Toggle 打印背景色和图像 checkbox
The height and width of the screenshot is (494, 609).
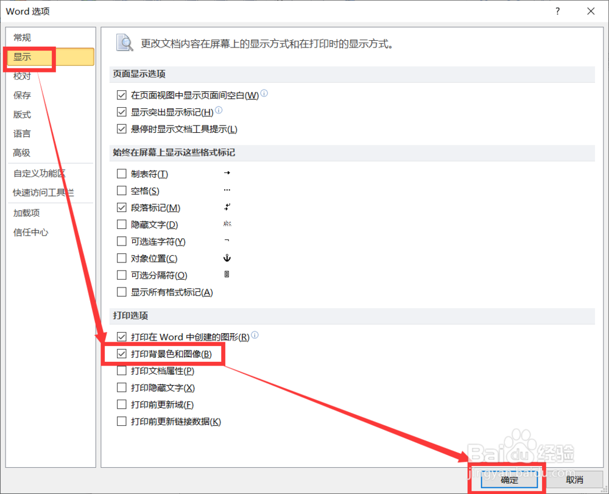point(122,353)
